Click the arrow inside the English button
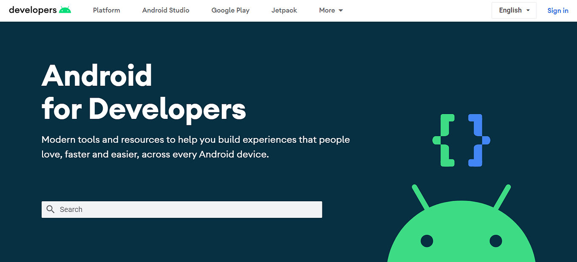 (x=528, y=10)
